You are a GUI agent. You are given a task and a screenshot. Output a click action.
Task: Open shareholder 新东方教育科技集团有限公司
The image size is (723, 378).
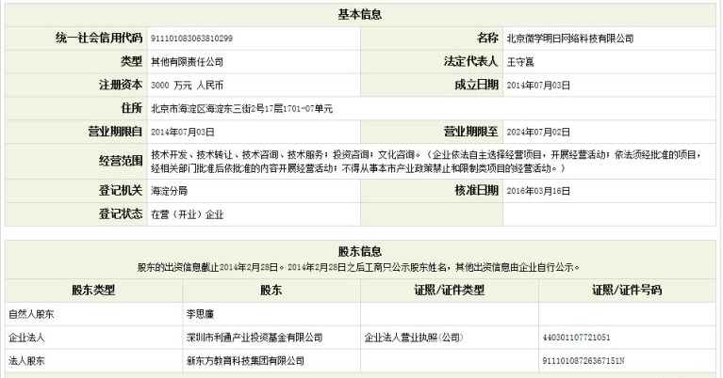click(x=245, y=361)
